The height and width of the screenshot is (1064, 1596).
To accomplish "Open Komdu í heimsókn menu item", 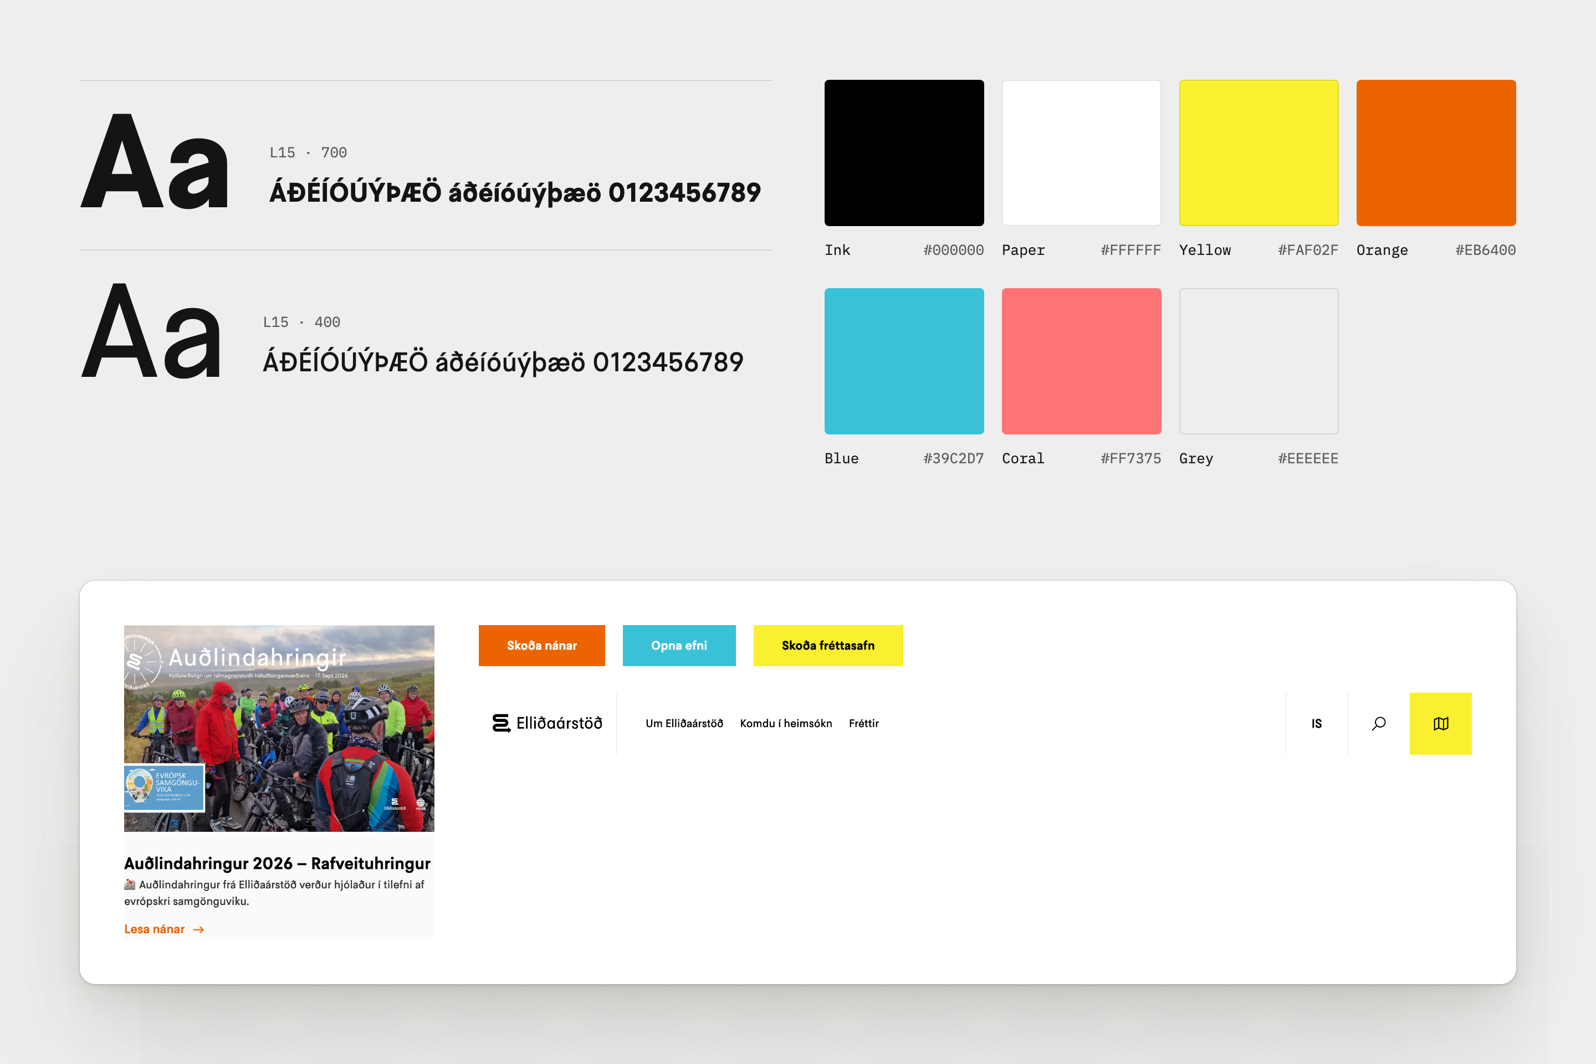I will [x=786, y=723].
